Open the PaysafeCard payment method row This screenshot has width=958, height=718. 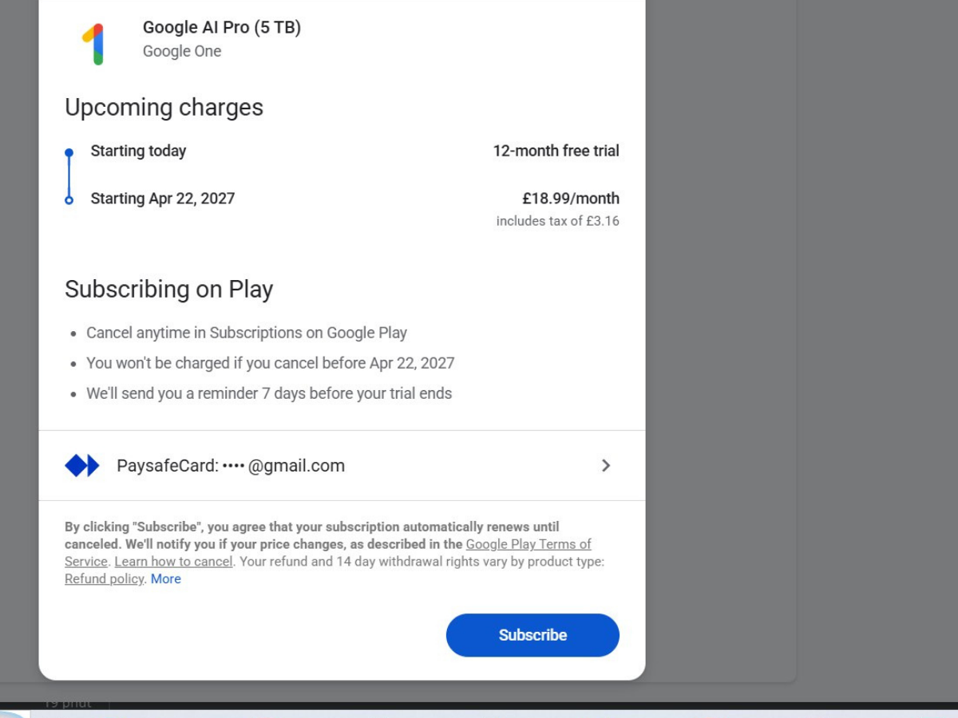(342, 466)
